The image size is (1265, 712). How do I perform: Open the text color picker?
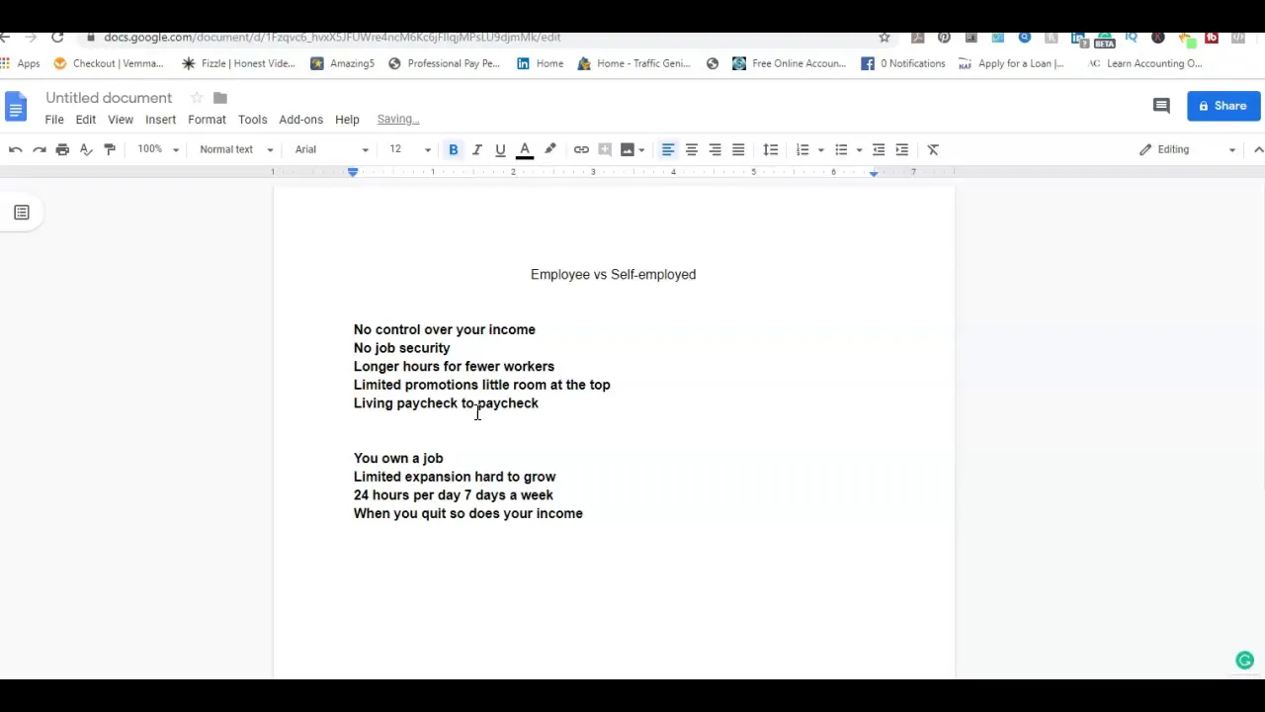click(525, 149)
